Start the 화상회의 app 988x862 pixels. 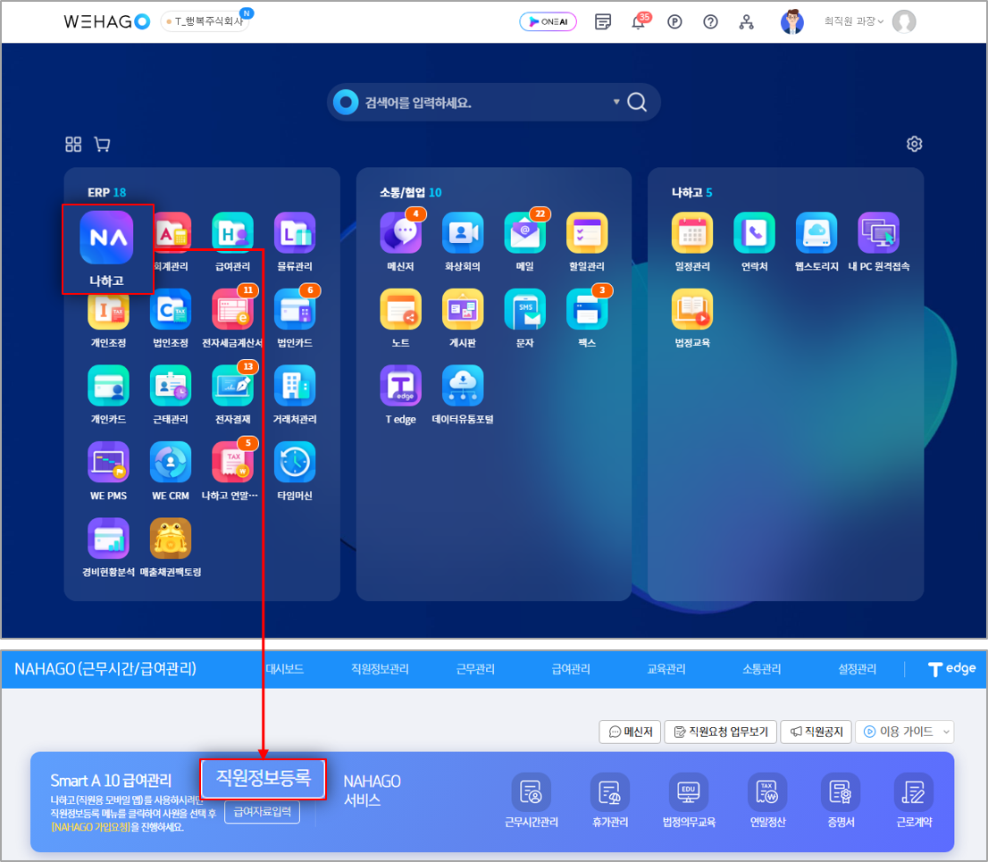(x=463, y=233)
